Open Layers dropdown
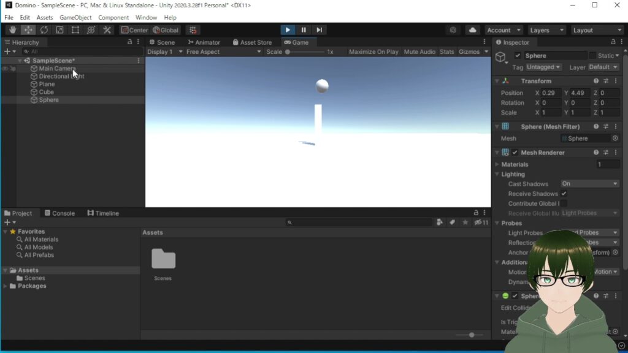This screenshot has height=353, width=628. 546,30
